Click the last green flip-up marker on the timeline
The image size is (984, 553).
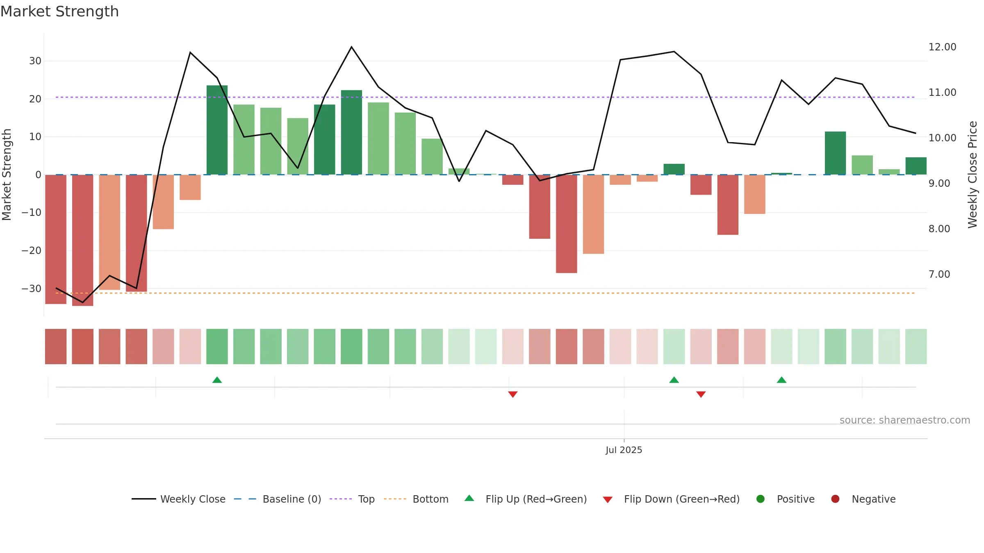point(781,380)
